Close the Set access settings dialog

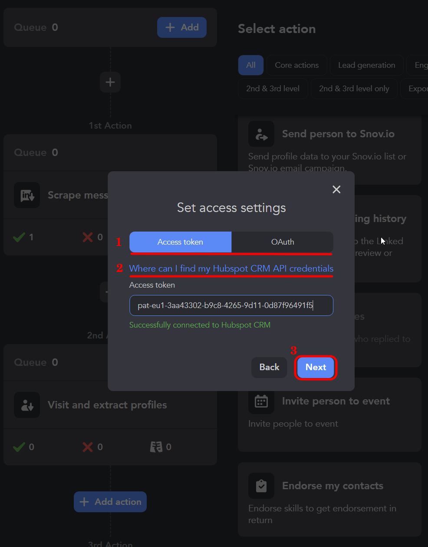click(x=336, y=189)
